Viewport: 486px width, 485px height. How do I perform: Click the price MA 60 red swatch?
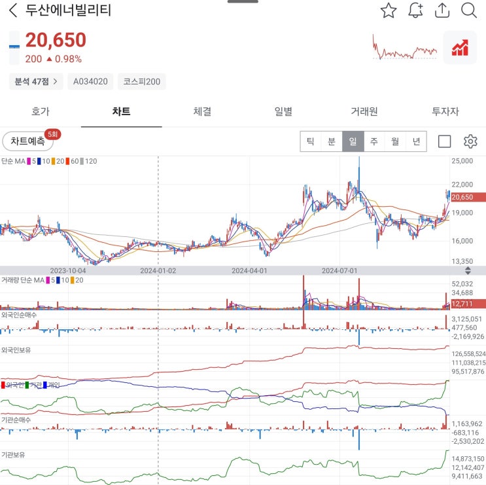(x=67, y=161)
